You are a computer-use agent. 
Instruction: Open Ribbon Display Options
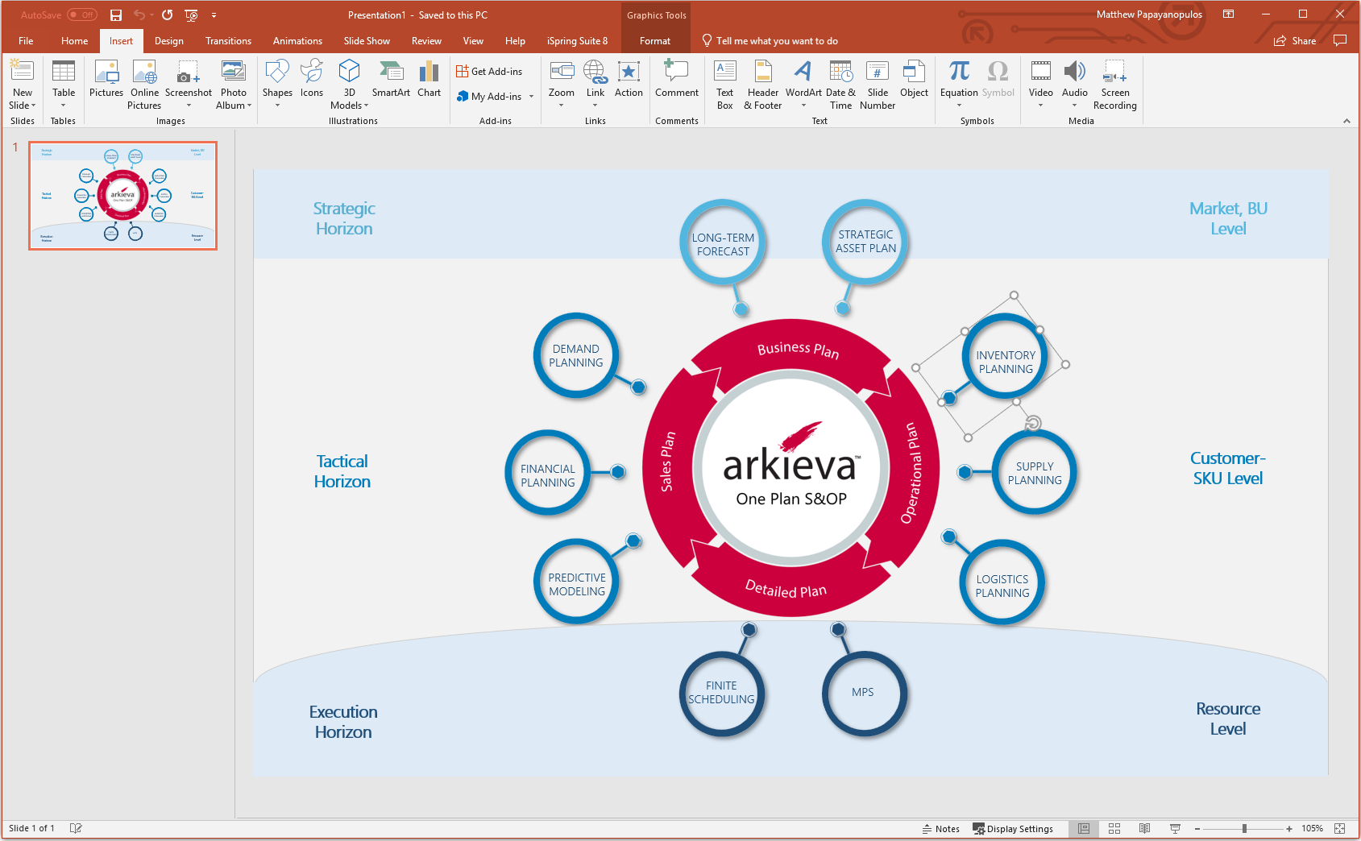1228,14
